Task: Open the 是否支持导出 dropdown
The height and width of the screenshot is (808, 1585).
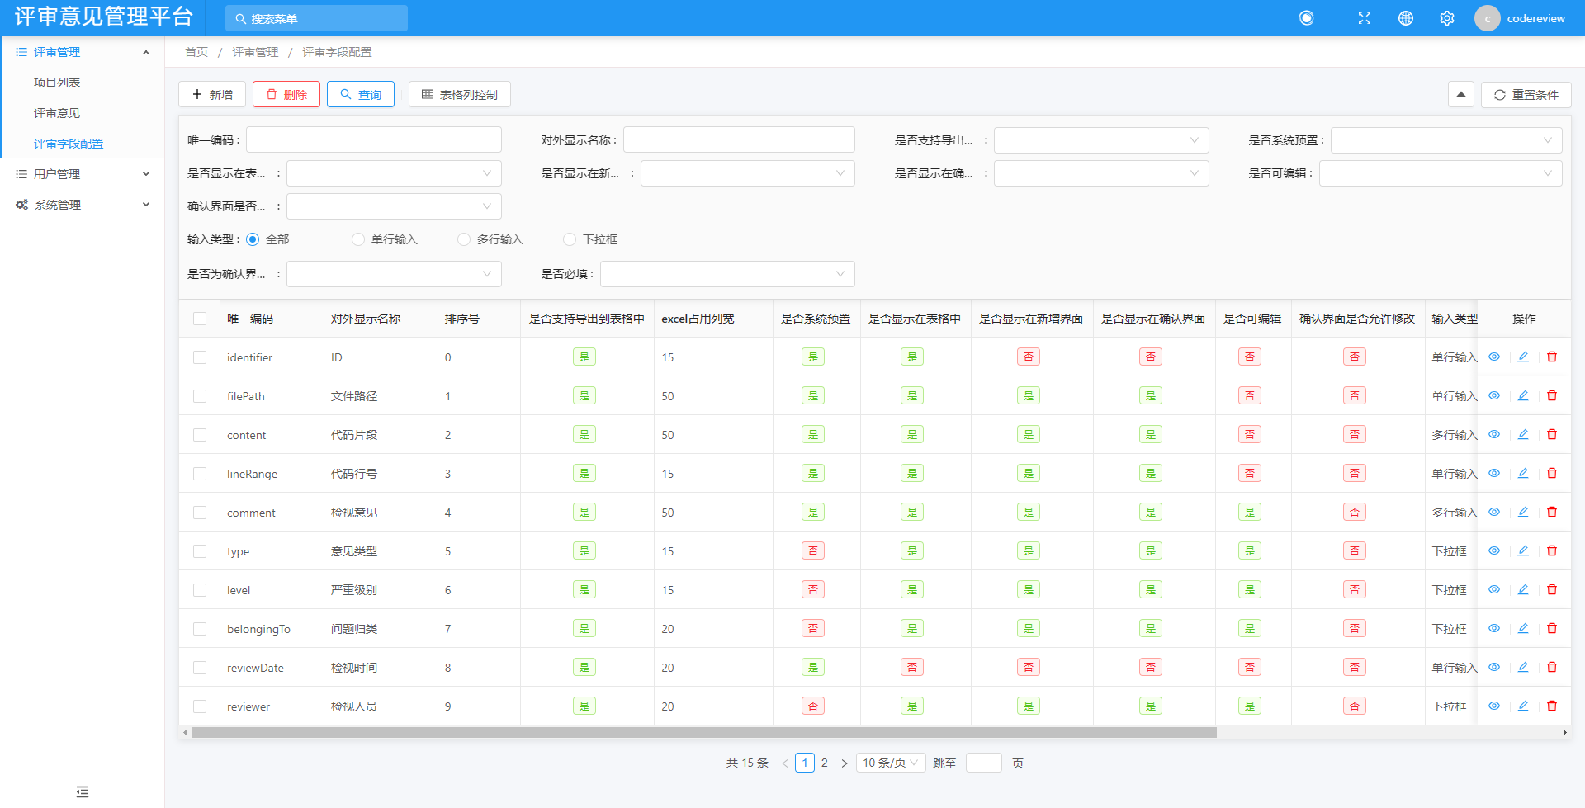Action: 1101,140
